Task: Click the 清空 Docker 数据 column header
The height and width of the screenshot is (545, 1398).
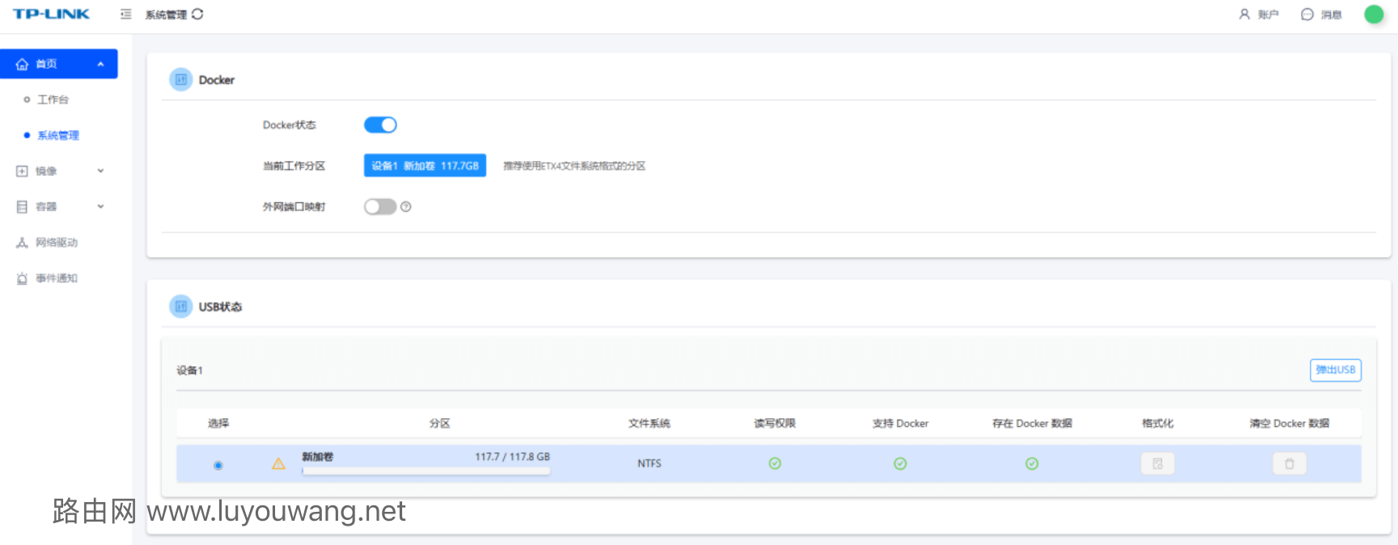Action: pos(1290,423)
